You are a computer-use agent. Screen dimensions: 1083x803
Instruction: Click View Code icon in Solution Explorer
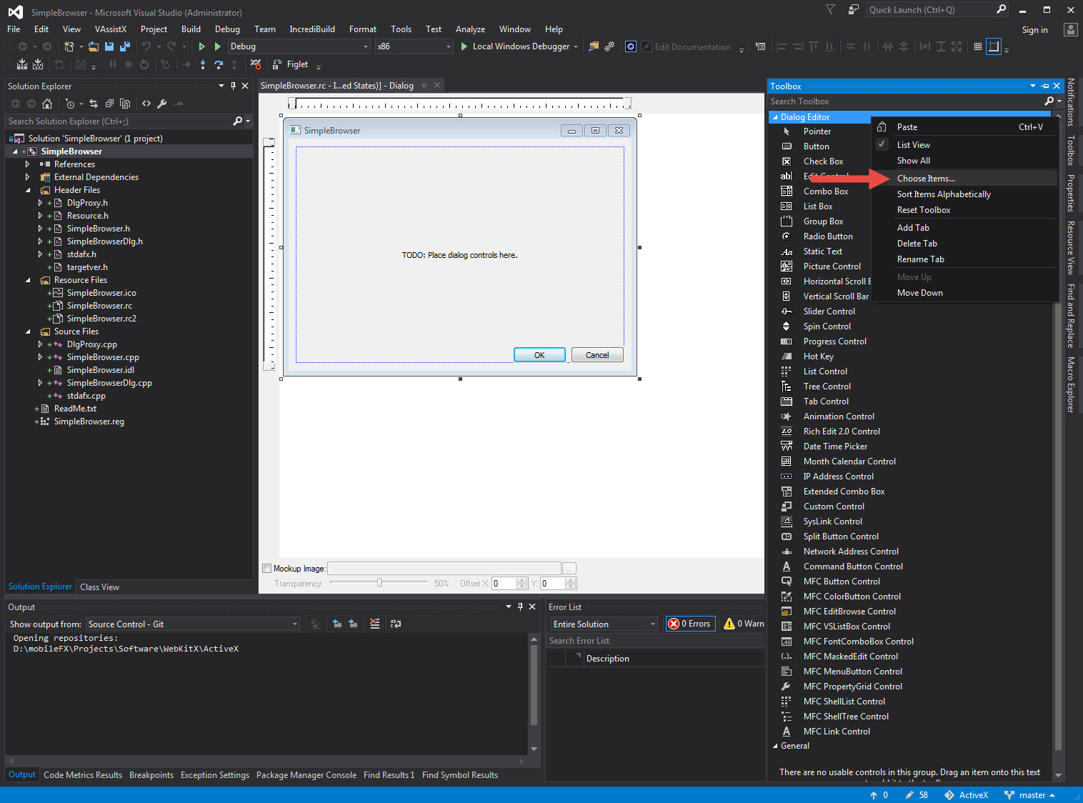point(146,104)
